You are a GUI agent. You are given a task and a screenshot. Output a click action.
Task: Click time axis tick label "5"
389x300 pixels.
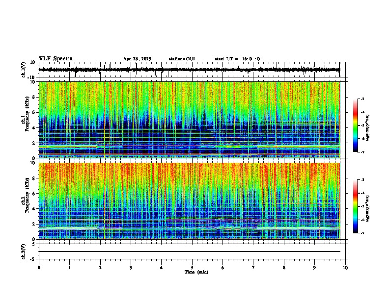click(x=192, y=268)
